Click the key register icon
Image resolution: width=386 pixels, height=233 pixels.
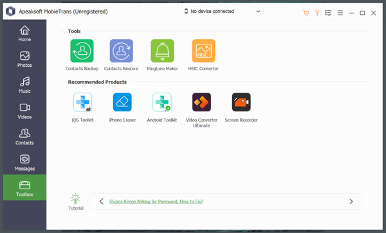tap(317, 13)
